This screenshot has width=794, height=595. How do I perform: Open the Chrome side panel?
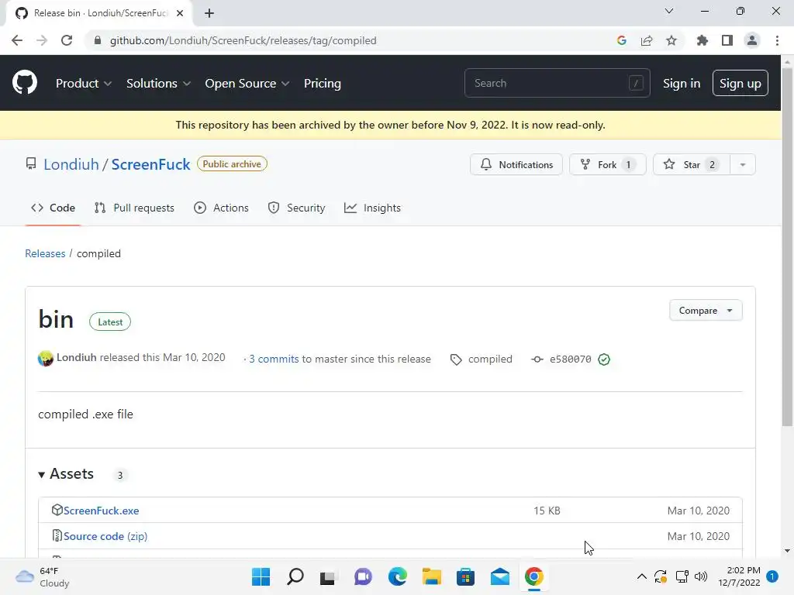727,40
